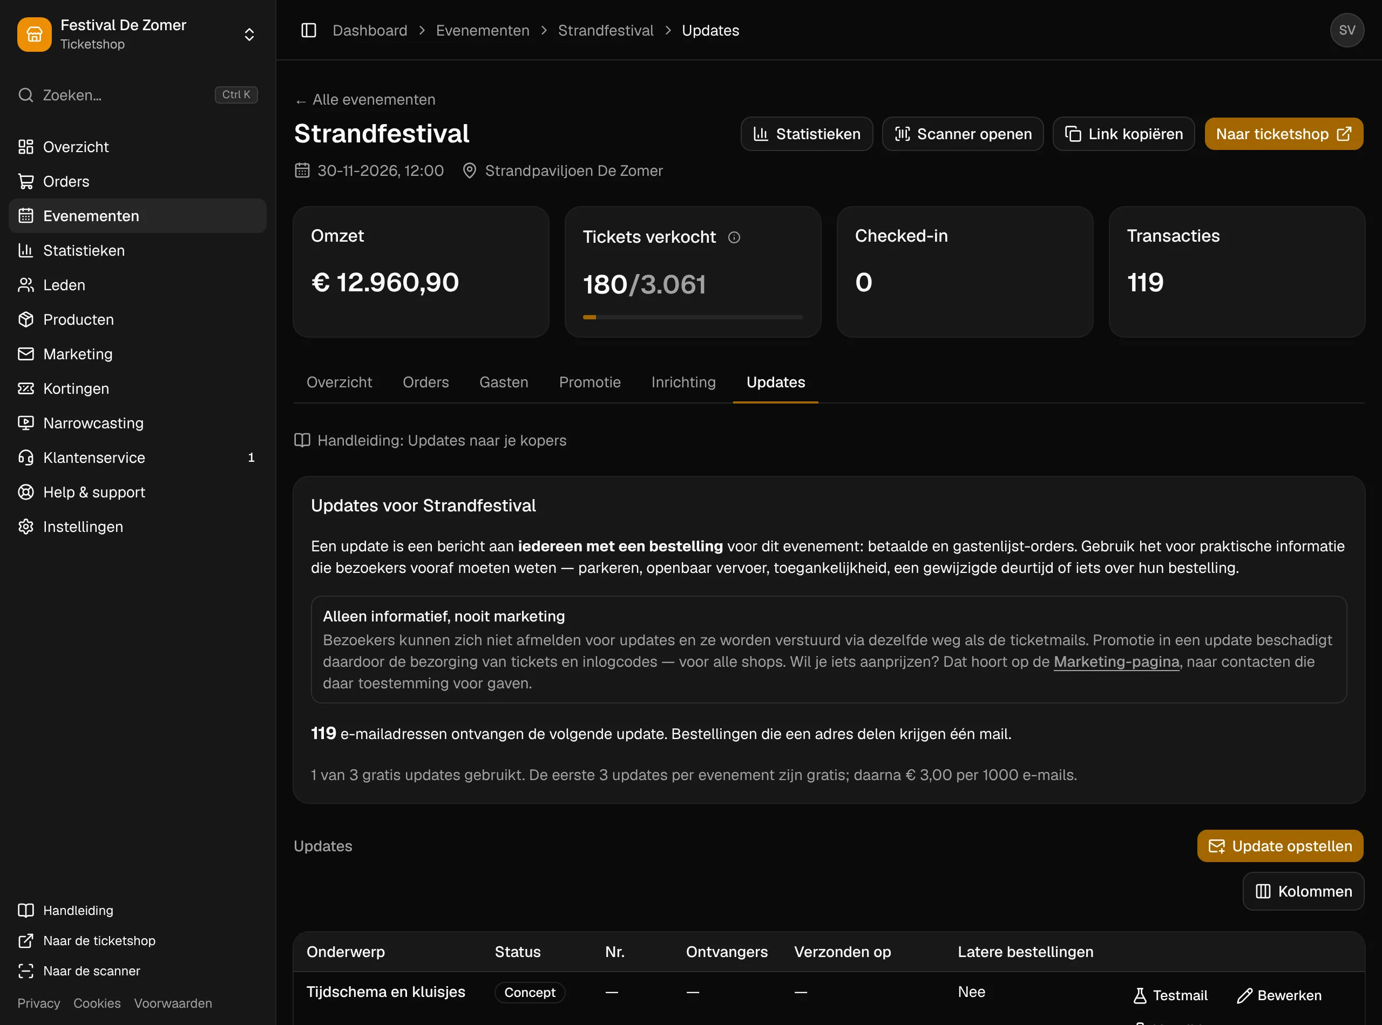Select Evenementen in the sidebar

[137, 216]
